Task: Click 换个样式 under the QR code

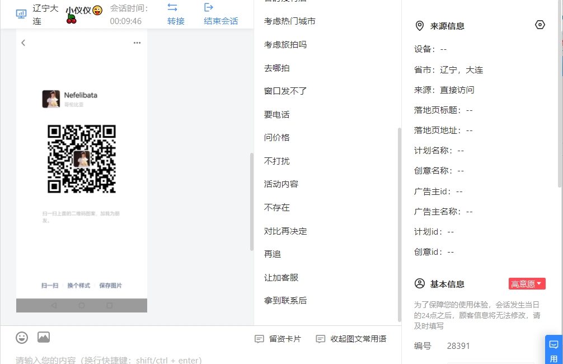Action: click(x=79, y=285)
